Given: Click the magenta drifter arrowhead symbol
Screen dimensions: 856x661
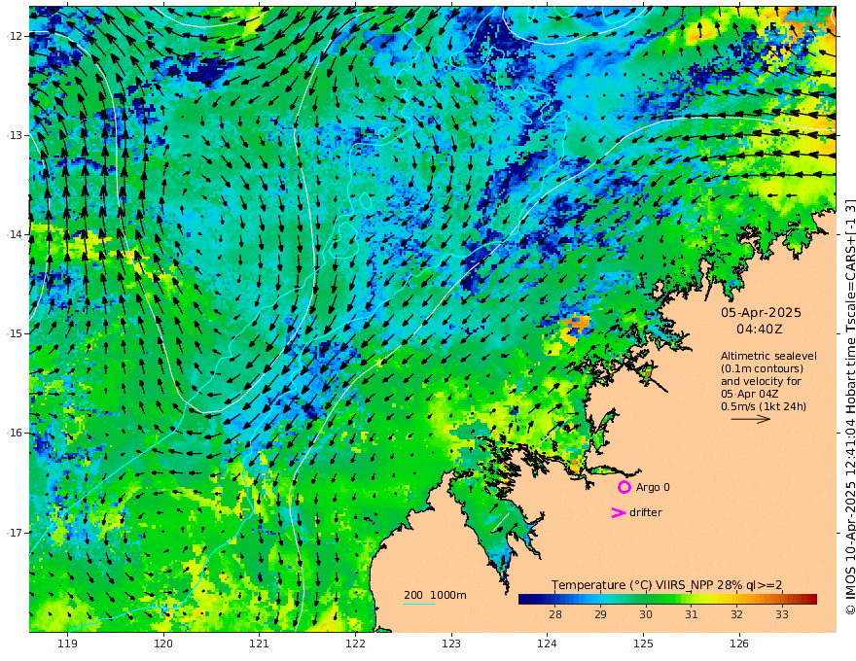Looking at the screenshot, I should (x=618, y=512).
